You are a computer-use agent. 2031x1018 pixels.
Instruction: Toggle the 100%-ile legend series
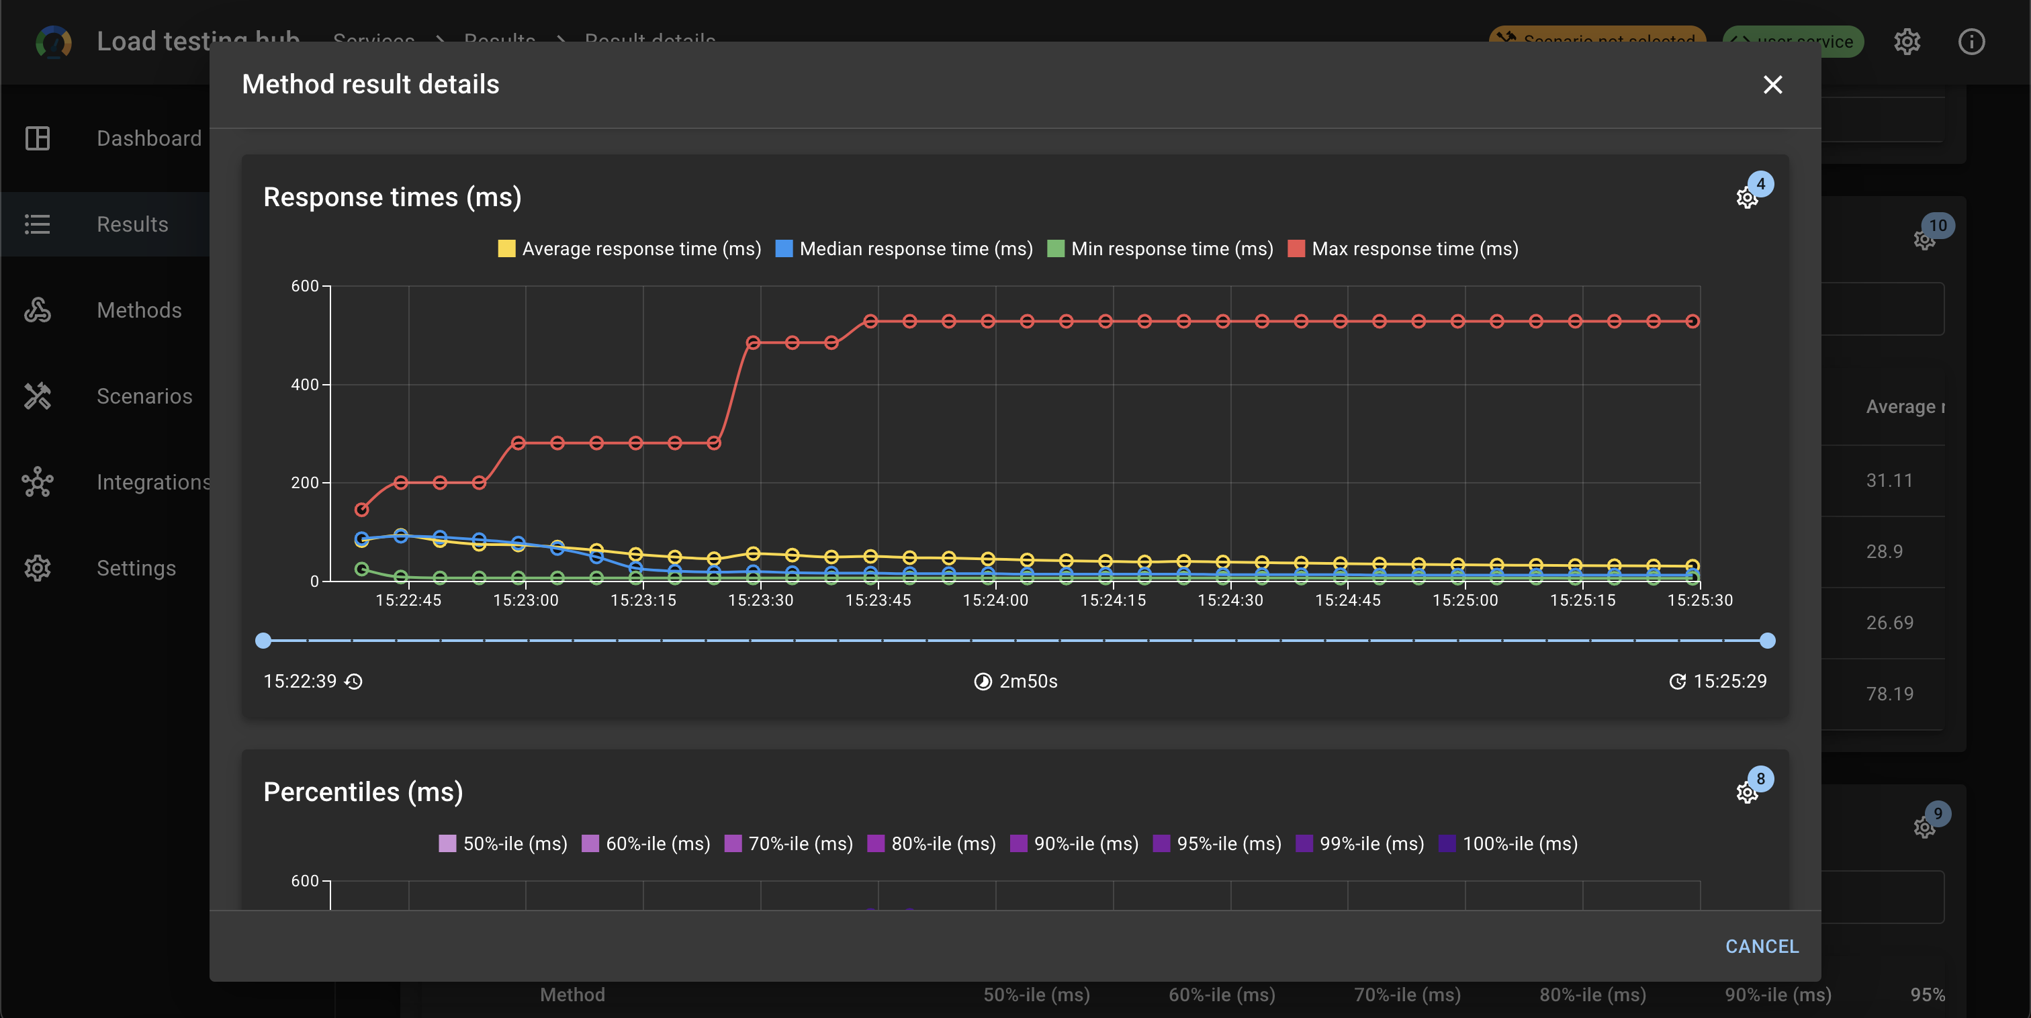point(1508,843)
